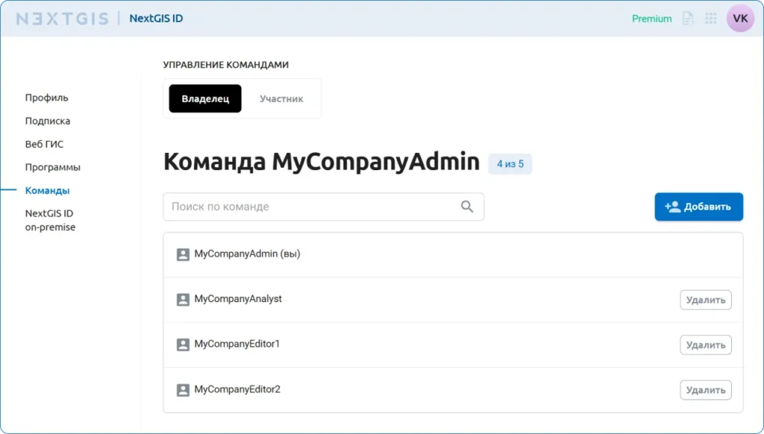Click user icon beside MyCompanyEditor1
Viewport: 764px width, 434px height.
[183, 345]
